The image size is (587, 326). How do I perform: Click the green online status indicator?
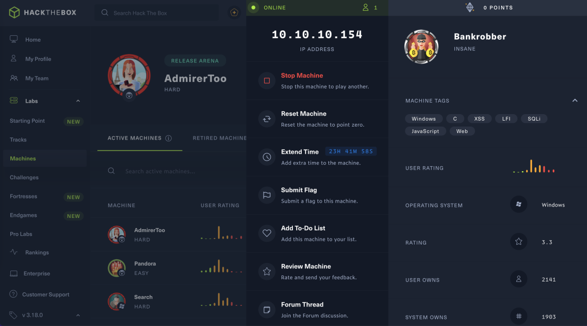[253, 7]
